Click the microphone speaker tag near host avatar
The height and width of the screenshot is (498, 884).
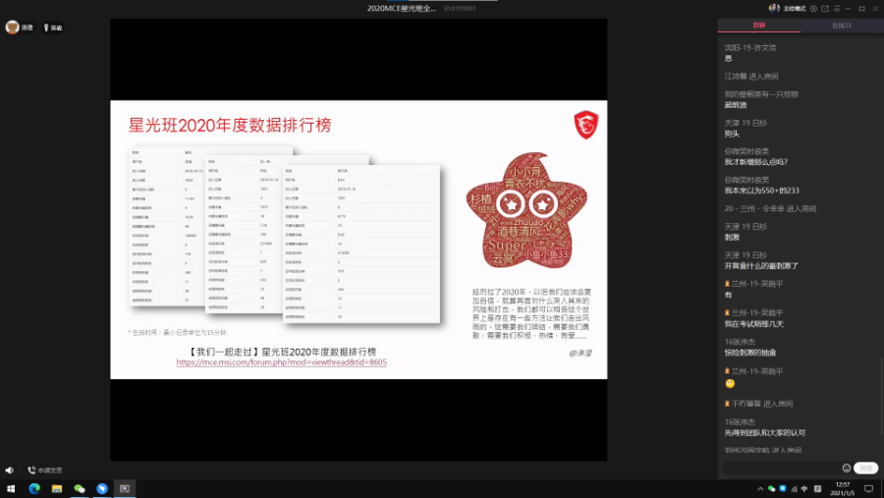click(53, 28)
